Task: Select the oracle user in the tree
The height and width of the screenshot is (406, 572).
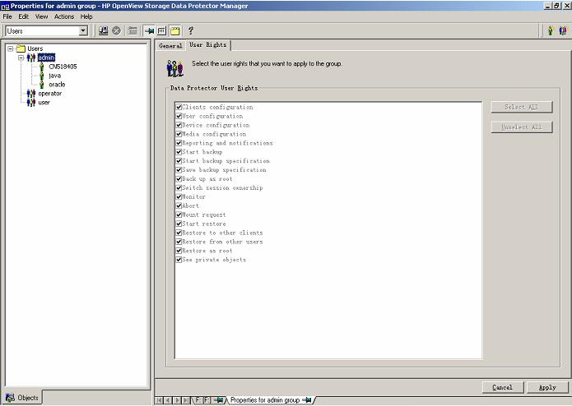Action: (x=57, y=84)
